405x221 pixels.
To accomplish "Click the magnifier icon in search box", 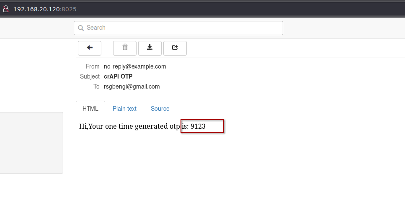I will [x=81, y=28].
